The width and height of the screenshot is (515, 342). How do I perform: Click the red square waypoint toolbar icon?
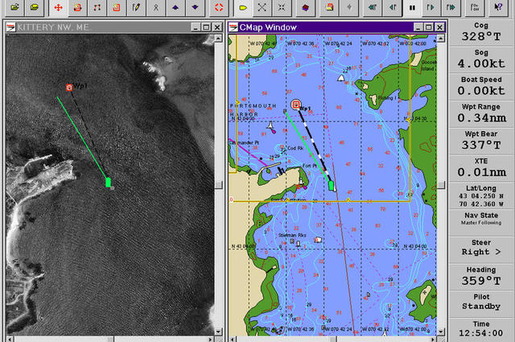117,7
